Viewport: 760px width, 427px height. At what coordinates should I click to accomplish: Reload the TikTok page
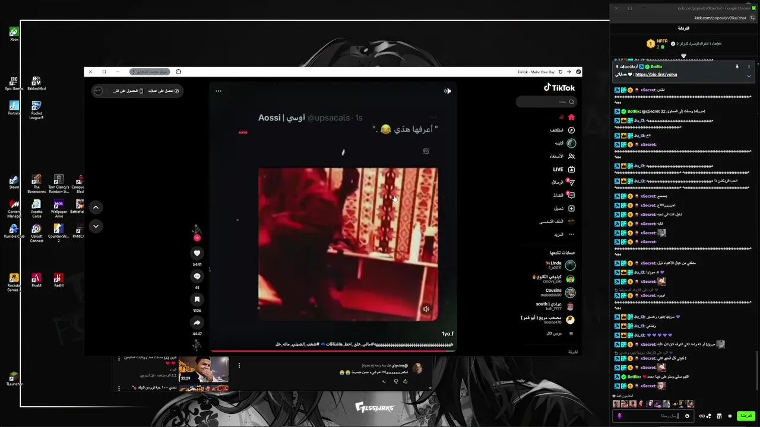coord(560,72)
